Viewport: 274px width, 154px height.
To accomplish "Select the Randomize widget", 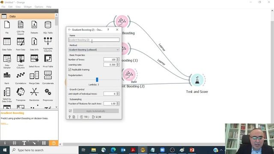I will coord(34,94).
